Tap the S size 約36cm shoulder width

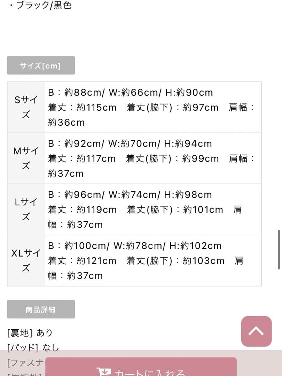[66, 123]
